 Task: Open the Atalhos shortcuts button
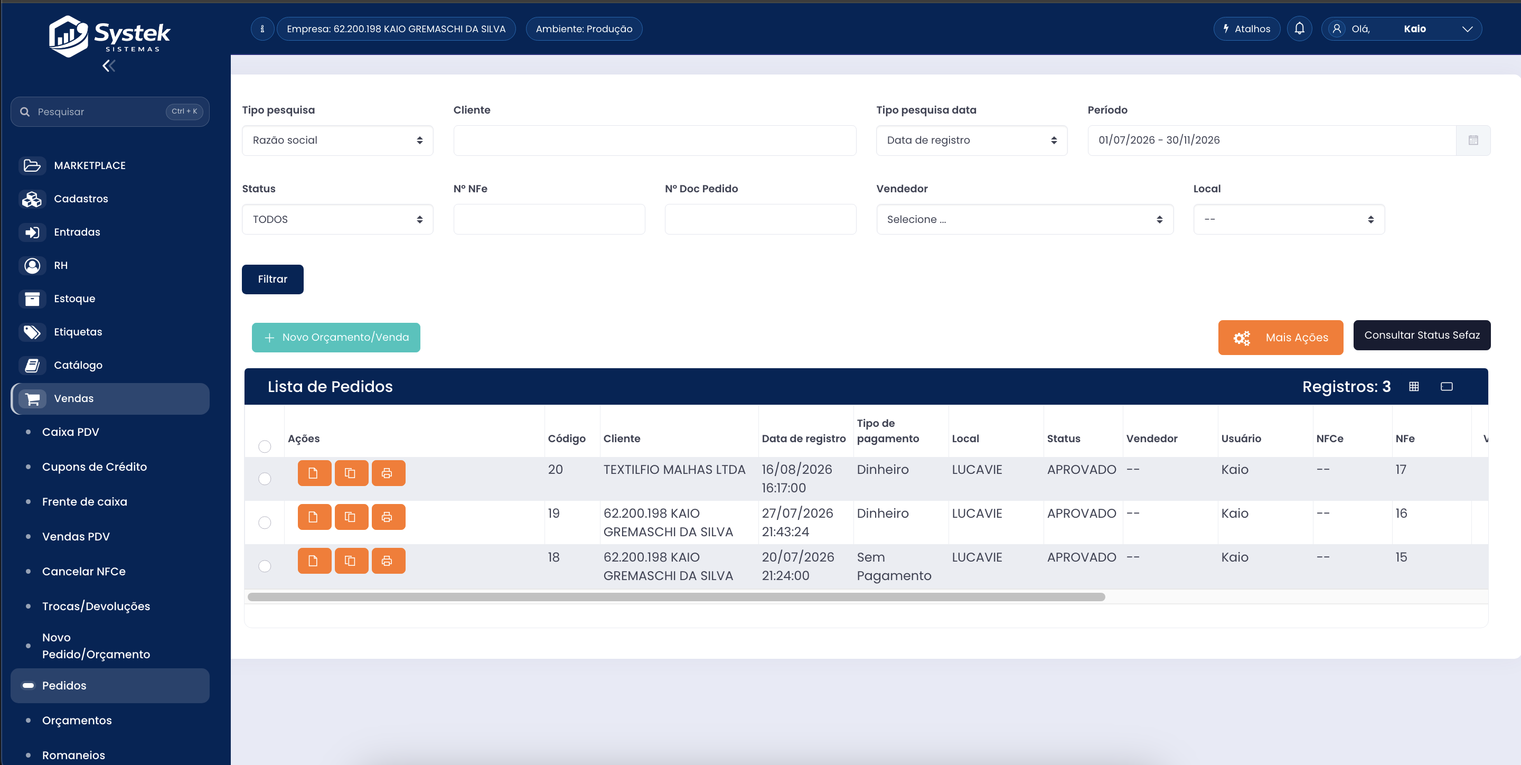coord(1246,29)
